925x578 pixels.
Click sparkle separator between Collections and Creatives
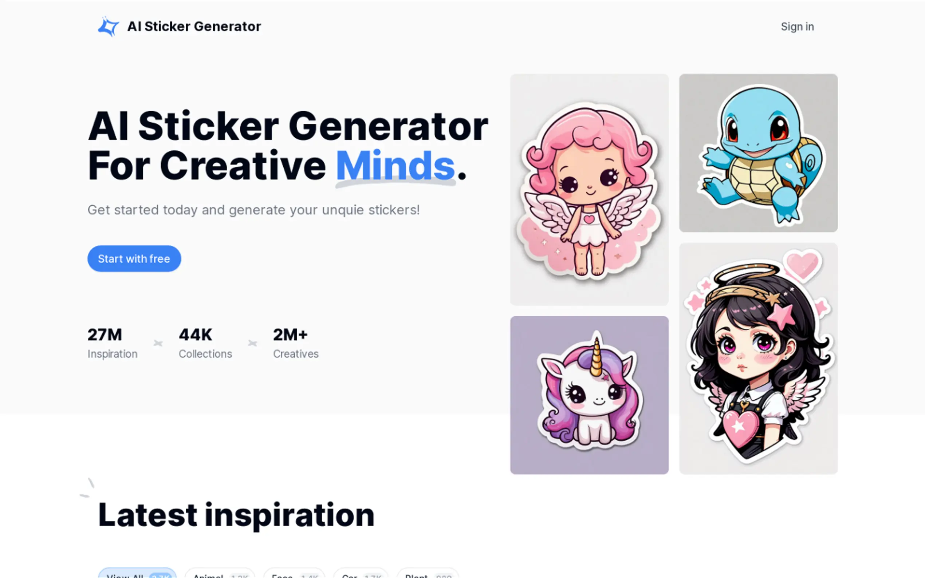pyautogui.click(x=252, y=343)
